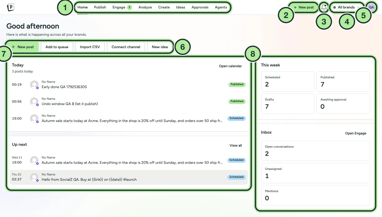
Task: Open the Open conversations card
Action: (315, 151)
